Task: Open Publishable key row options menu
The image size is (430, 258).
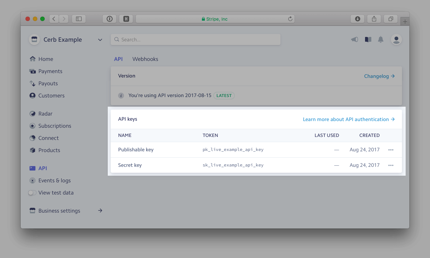Action: click(x=391, y=150)
